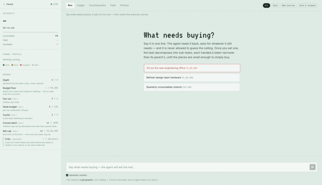322x185 pixels.
Task: Click the Held row
Action: [x=30, y=40]
